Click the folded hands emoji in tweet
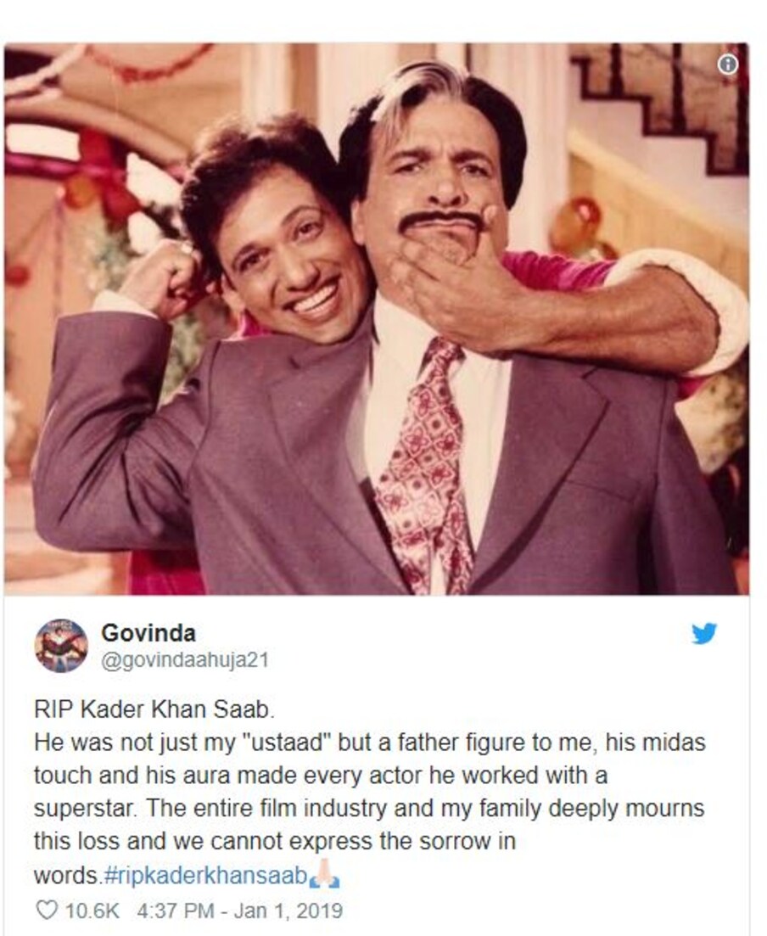 click(324, 876)
